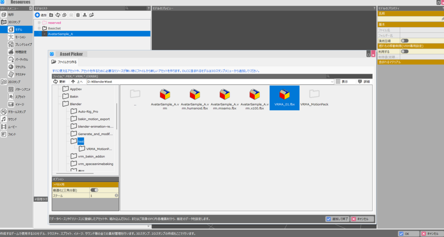Viewport: 444px width, 237px height.
Task: Go up one folder with 上へ button
Action: pyautogui.click(x=76, y=82)
